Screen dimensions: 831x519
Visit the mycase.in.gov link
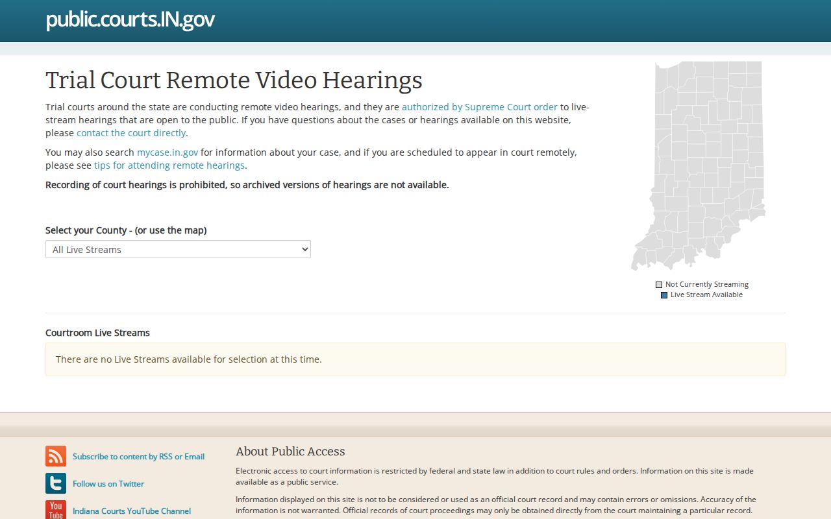[167, 152]
